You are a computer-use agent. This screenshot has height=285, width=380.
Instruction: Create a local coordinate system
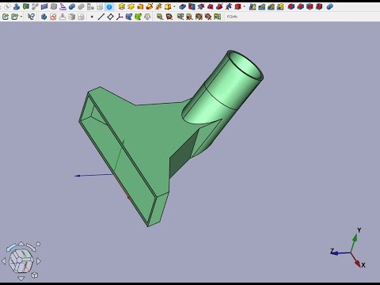pos(120,17)
